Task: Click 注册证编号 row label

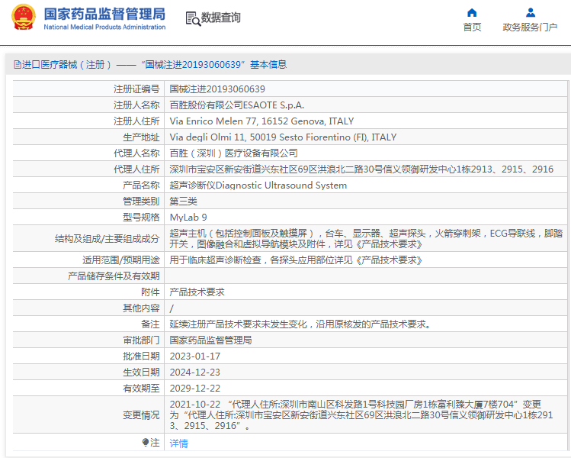Action: coord(136,89)
